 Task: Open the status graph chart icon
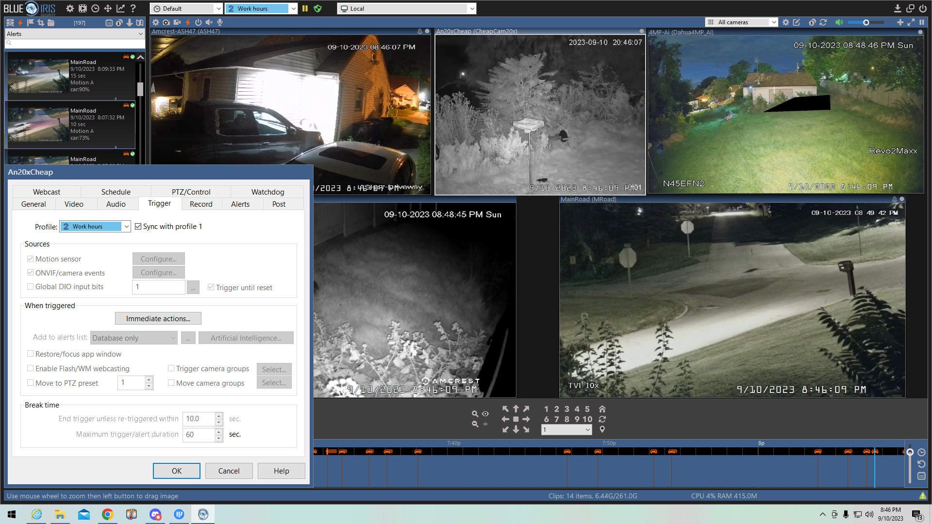120,8
